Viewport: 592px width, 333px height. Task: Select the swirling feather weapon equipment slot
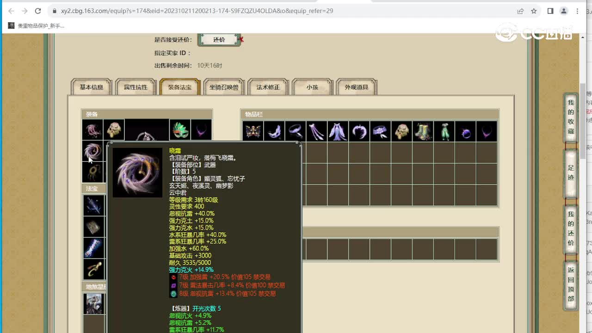pos(92,151)
